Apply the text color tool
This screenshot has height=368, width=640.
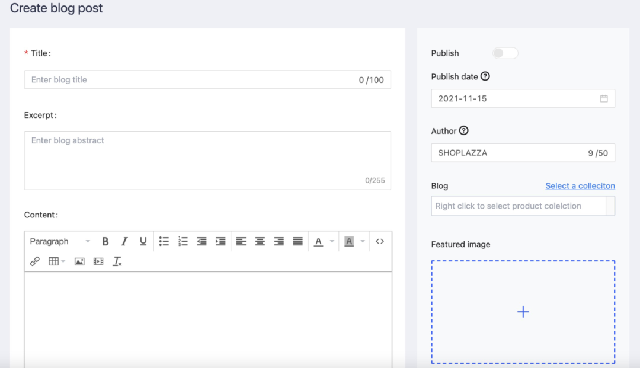(x=318, y=242)
